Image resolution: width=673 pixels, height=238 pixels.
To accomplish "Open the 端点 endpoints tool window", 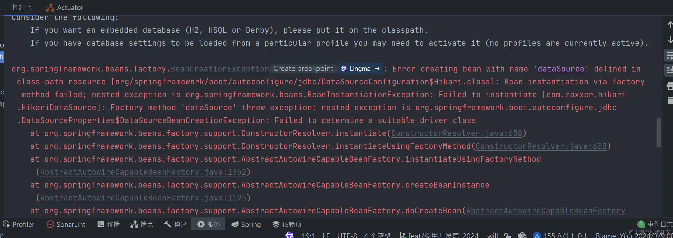I will point(142,224).
